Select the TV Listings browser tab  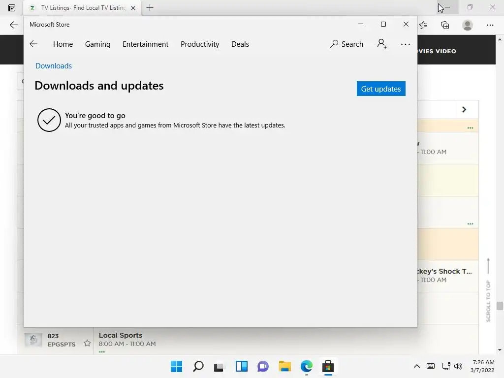point(82,8)
